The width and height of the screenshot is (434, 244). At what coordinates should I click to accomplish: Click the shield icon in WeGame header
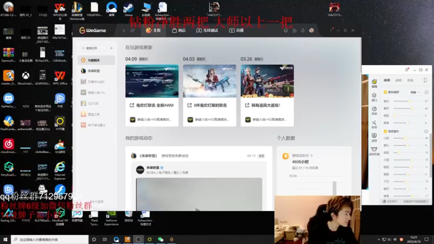286,30
